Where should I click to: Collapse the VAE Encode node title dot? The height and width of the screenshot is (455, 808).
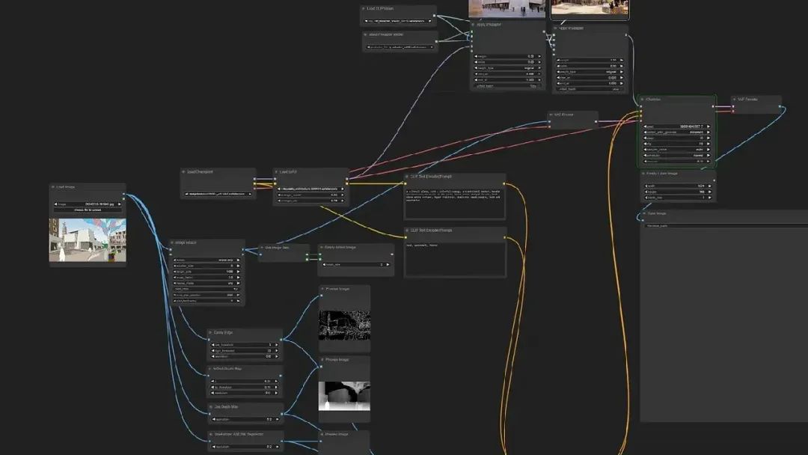551,115
